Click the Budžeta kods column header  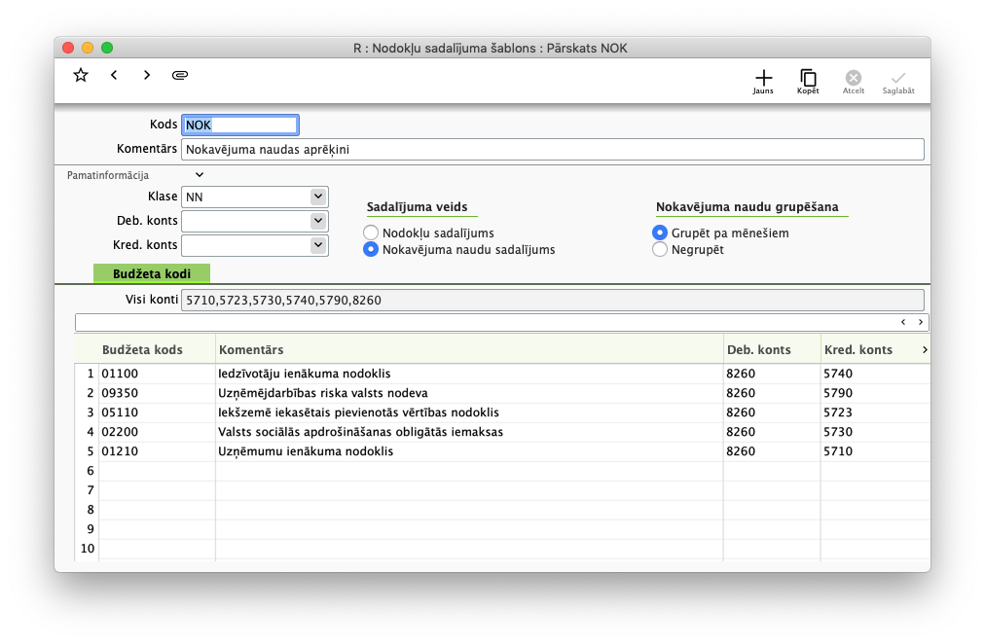pyautogui.click(x=157, y=349)
